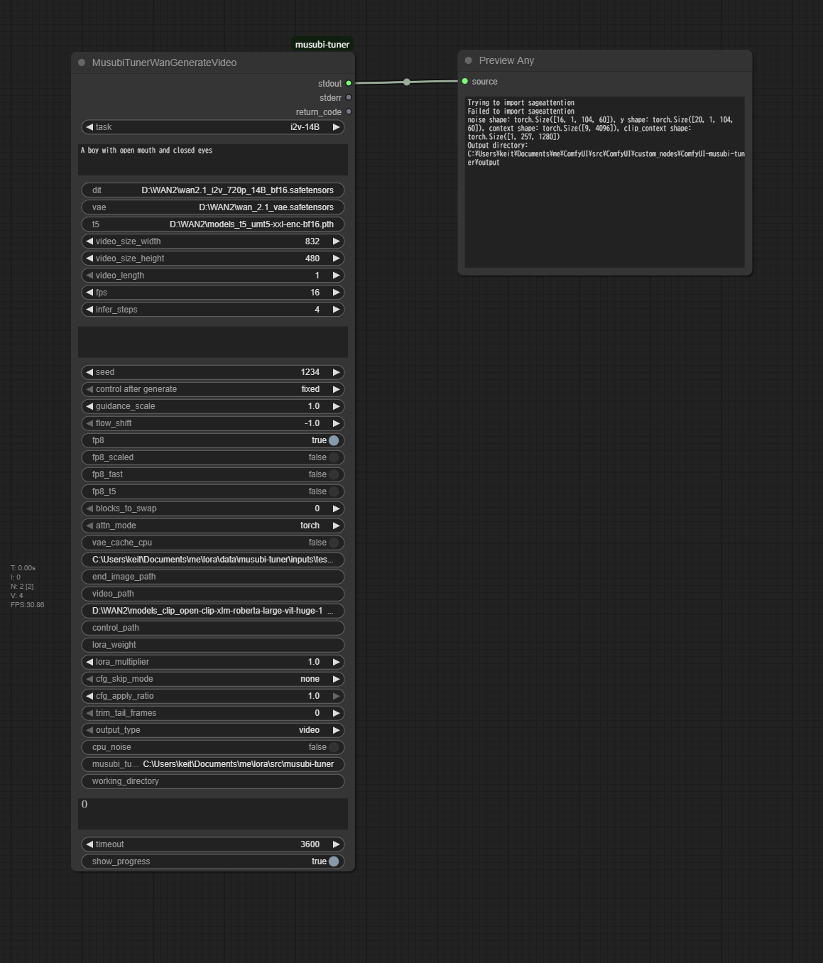
Task: Collapse the MusubiTunerWanGenerateVideo node via its title dot
Action: pyautogui.click(x=82, y=62)
